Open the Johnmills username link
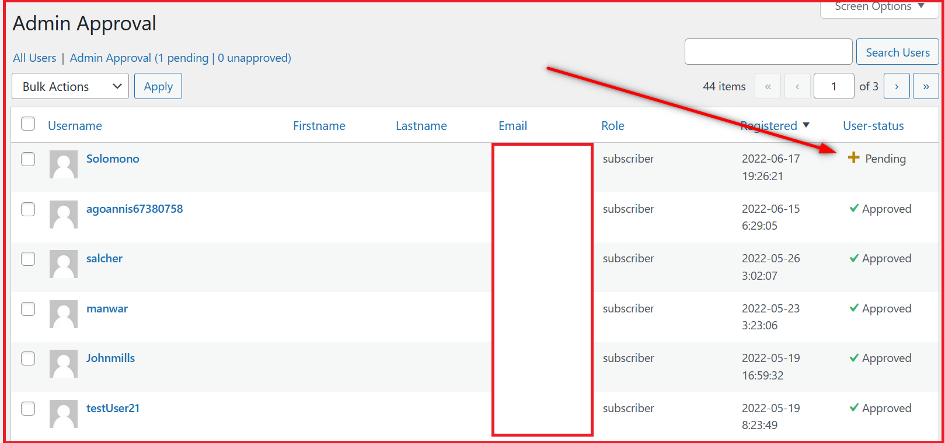 pyautogui.click(x=110, y=358)
